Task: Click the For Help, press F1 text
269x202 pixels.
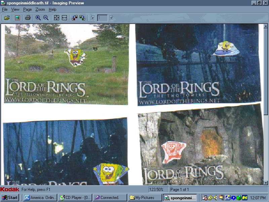Action: coord(36,190)
